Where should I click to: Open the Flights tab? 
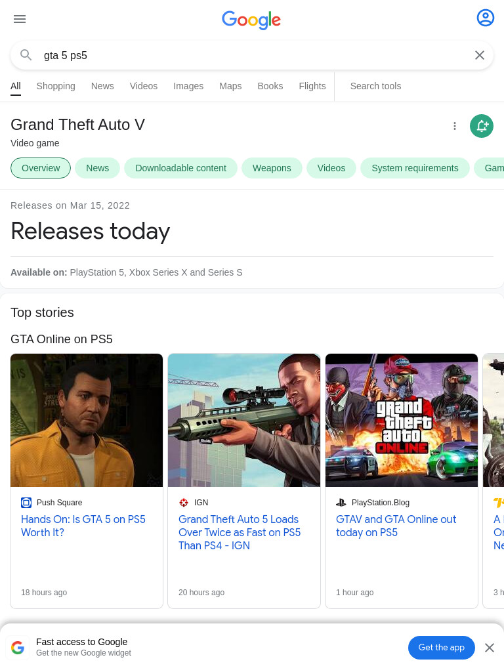coord(312,86)
